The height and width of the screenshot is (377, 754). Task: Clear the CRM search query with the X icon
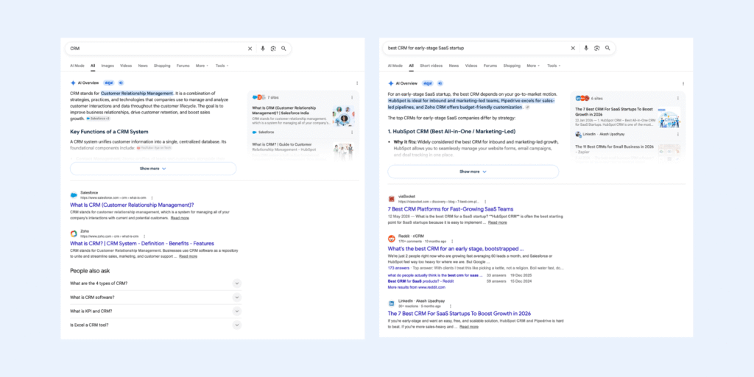click(x=250, y=49)
